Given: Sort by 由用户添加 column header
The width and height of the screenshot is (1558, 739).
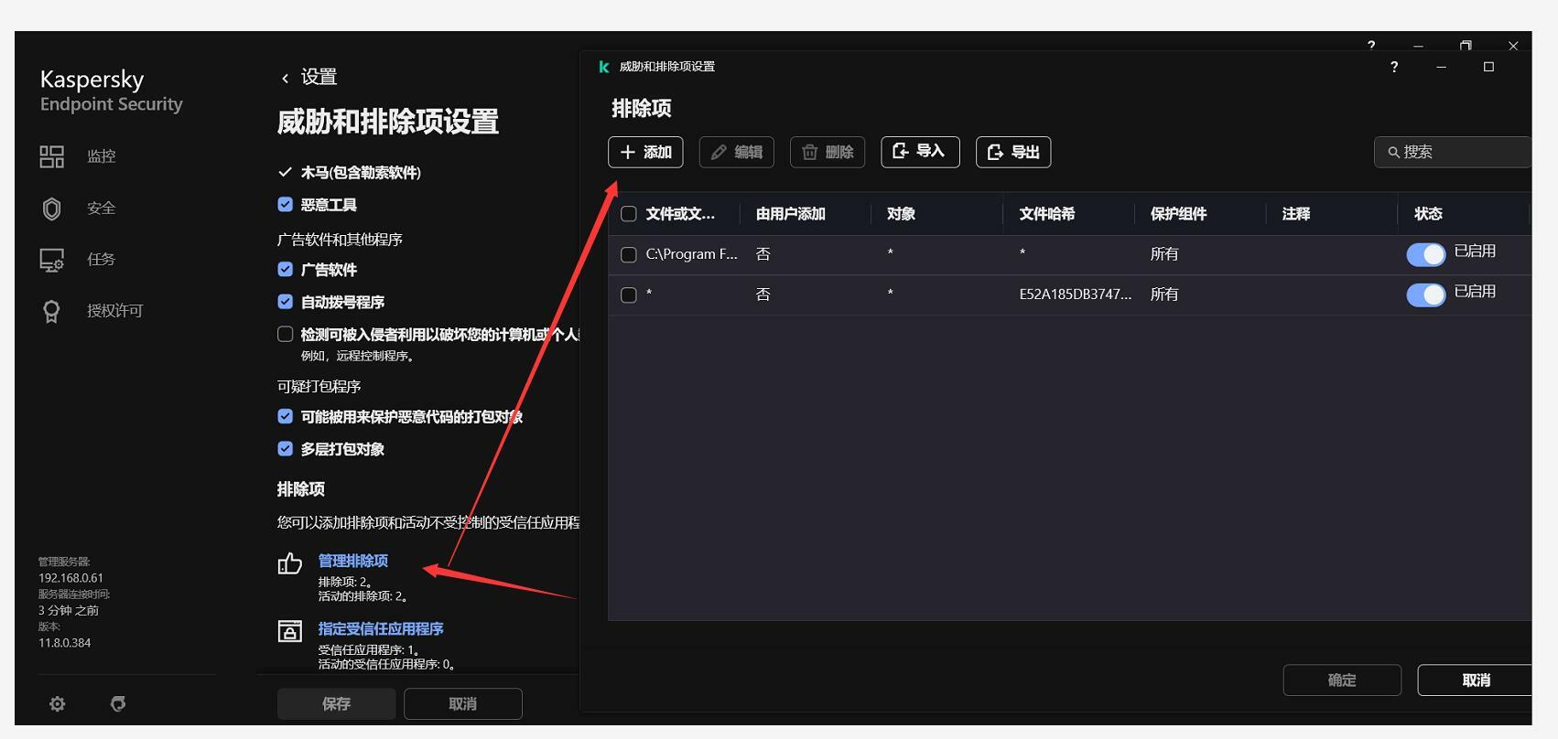Looking at the screenshot, I should pyautogui.click(x=791, y=214).
